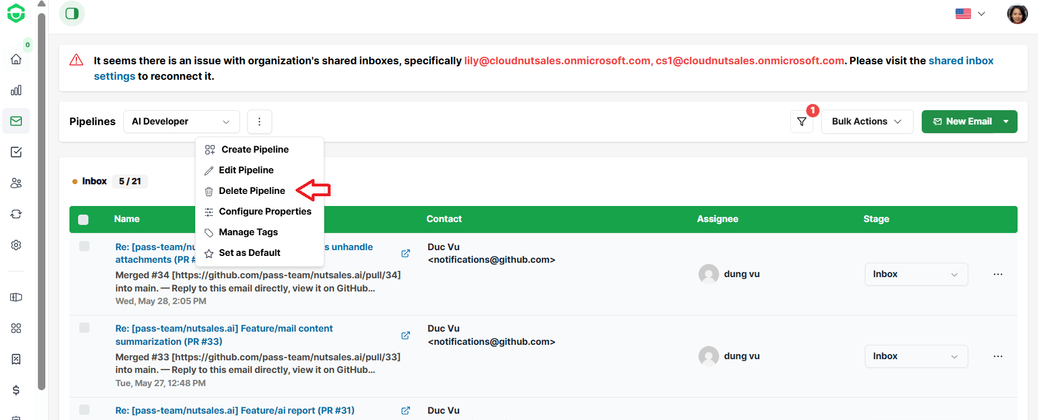Check the select-all checkbox in table header
Screen dimensions: 1044x420
click(83, 219)
